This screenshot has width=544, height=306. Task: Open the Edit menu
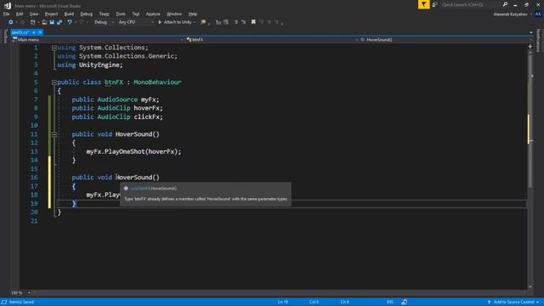coord(20,14)
